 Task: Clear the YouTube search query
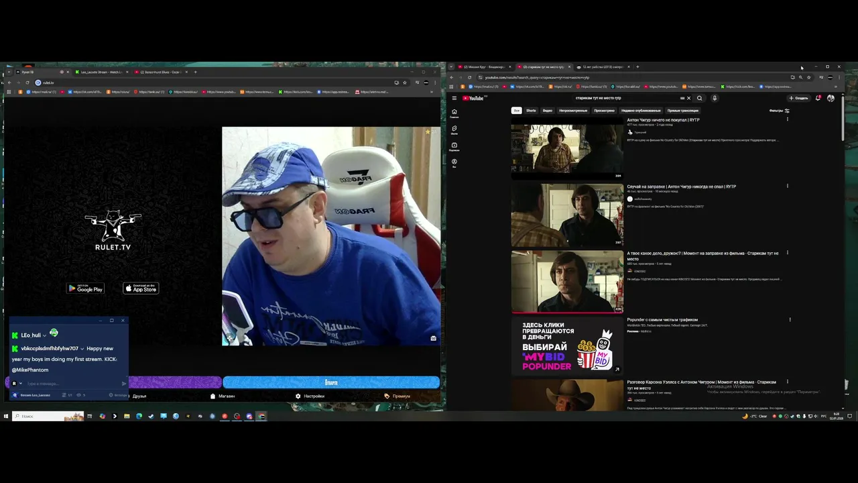(x=688, y=98)
